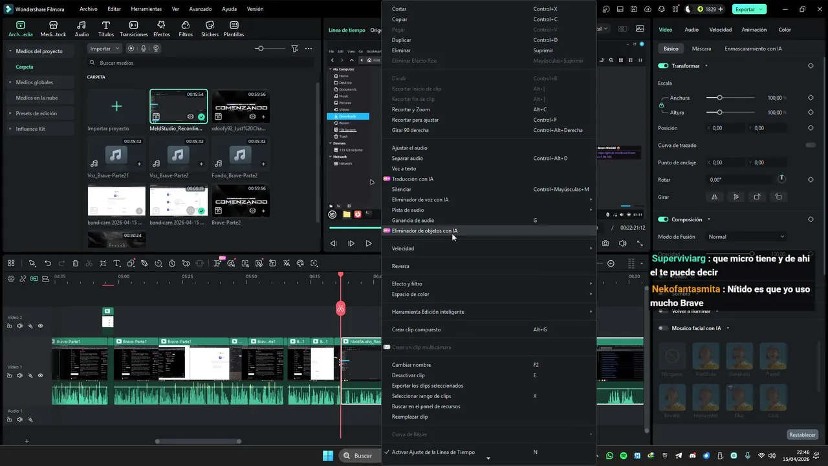Open the Efectos library

click(162, 28)
